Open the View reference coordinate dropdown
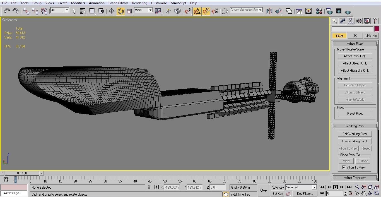This screenshot has width=381, height=197. (143, 10)
